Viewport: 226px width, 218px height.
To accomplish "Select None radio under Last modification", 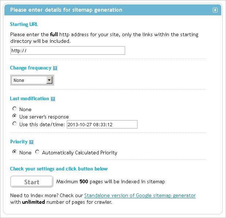I will coord(14,109).
